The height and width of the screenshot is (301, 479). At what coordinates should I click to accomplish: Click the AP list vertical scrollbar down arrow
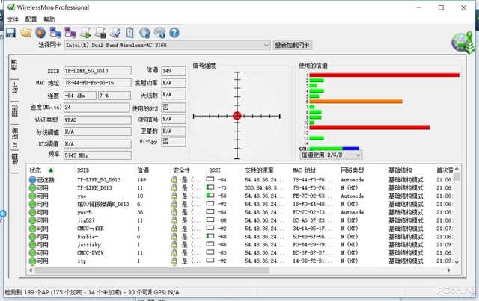[457, 261]
